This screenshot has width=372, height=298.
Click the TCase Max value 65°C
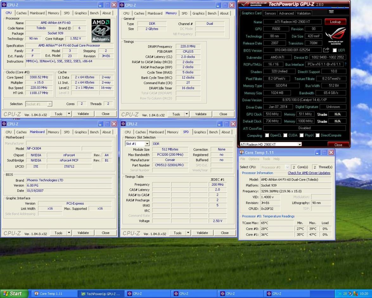pos(277,223)
